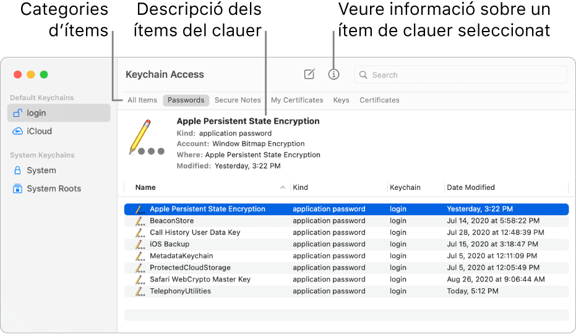Click the compose new keychain item icon

[x=309, y=74]
